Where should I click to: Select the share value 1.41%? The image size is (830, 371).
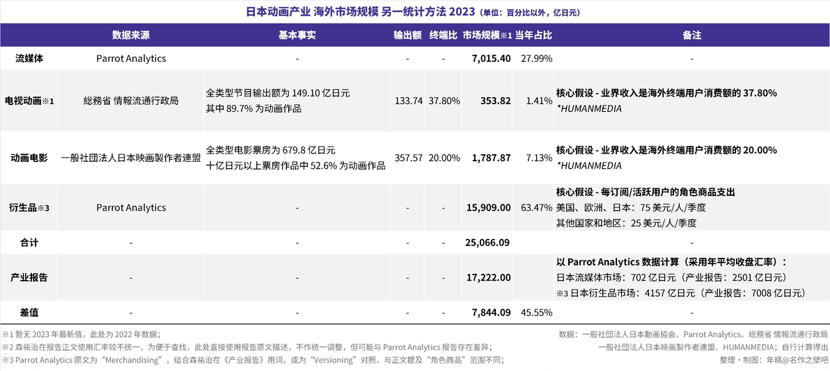(x=540, y=101)
